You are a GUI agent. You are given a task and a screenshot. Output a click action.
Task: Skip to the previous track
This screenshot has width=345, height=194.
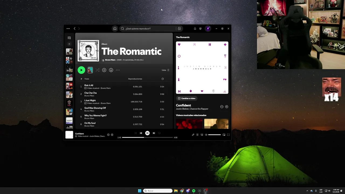point(141,133)
